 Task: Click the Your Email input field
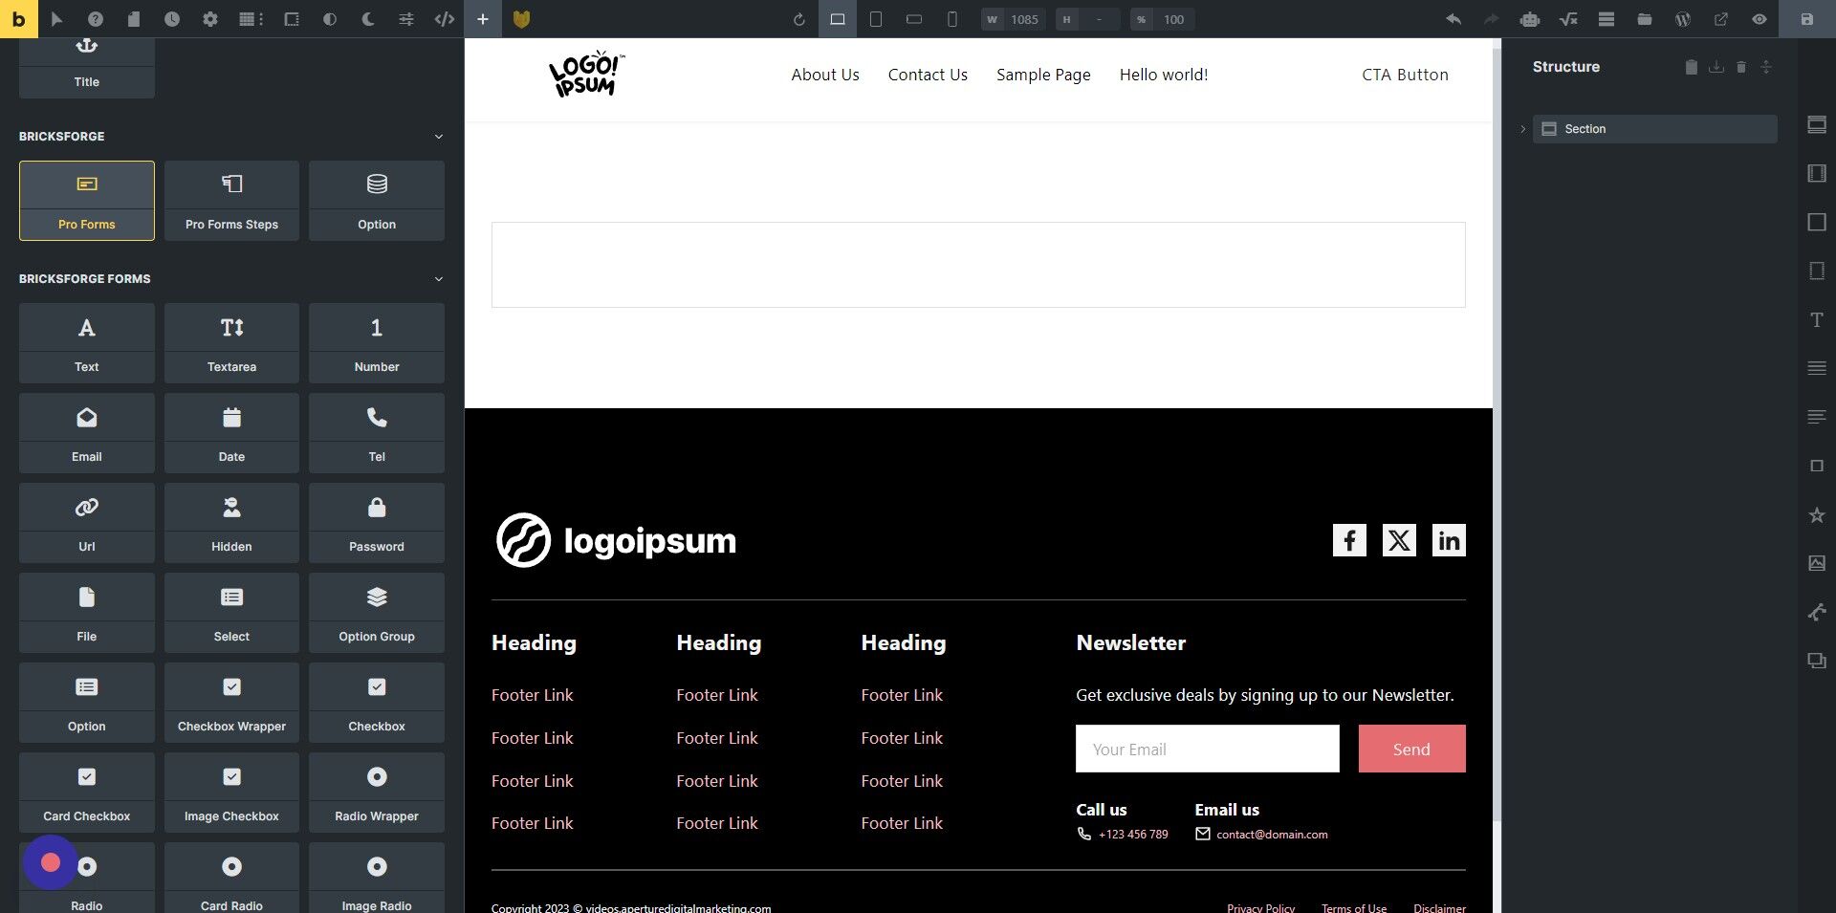(1206, 749)
